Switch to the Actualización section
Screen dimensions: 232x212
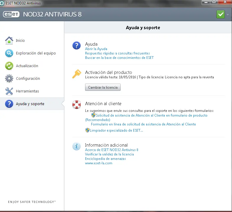[x=27, y=66]
